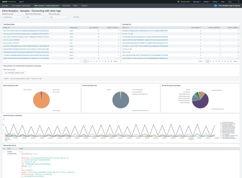This screenshot has width=242, height=178.
Task: Open the risk indicator type ALL dropdown
Action: (35, 17)
